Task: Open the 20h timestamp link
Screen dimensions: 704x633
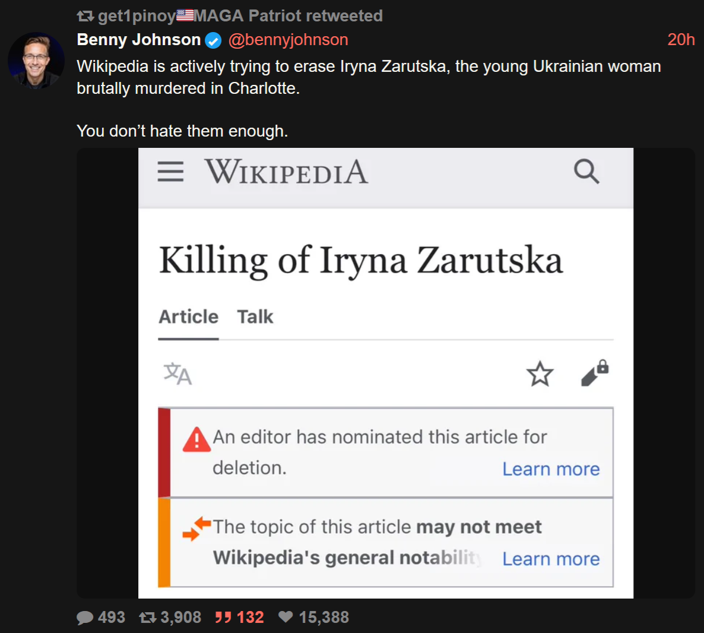Action: point(681,40)
